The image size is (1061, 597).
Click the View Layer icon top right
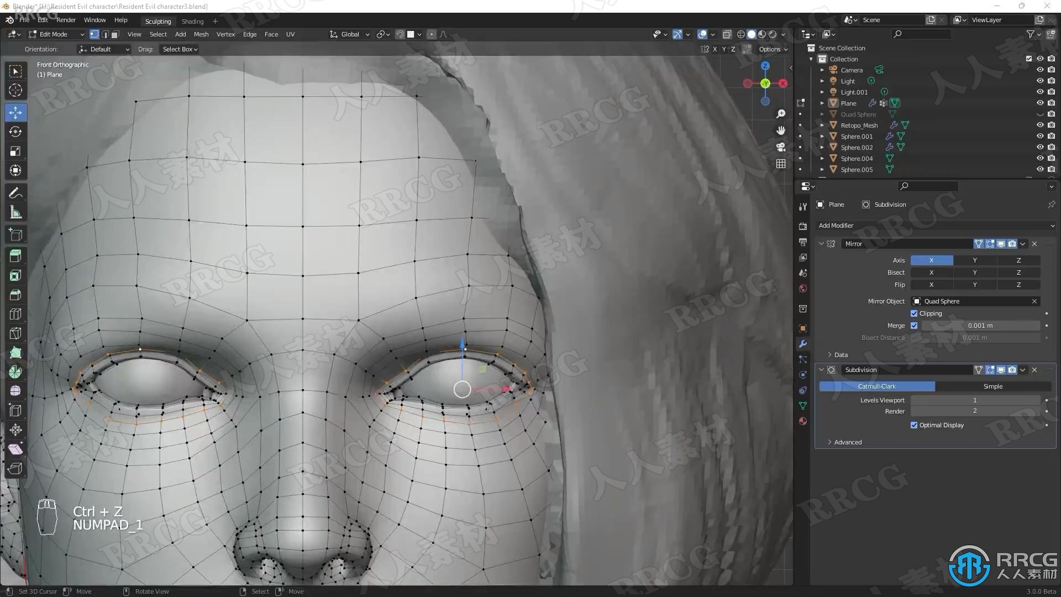(956, 20)
